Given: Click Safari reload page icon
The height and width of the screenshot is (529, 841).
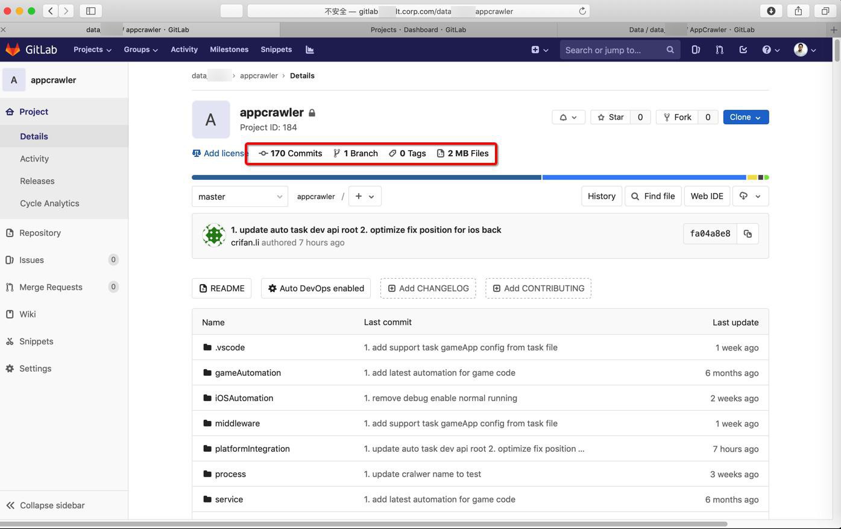Looking at the screenshot, I should (582, 11).
